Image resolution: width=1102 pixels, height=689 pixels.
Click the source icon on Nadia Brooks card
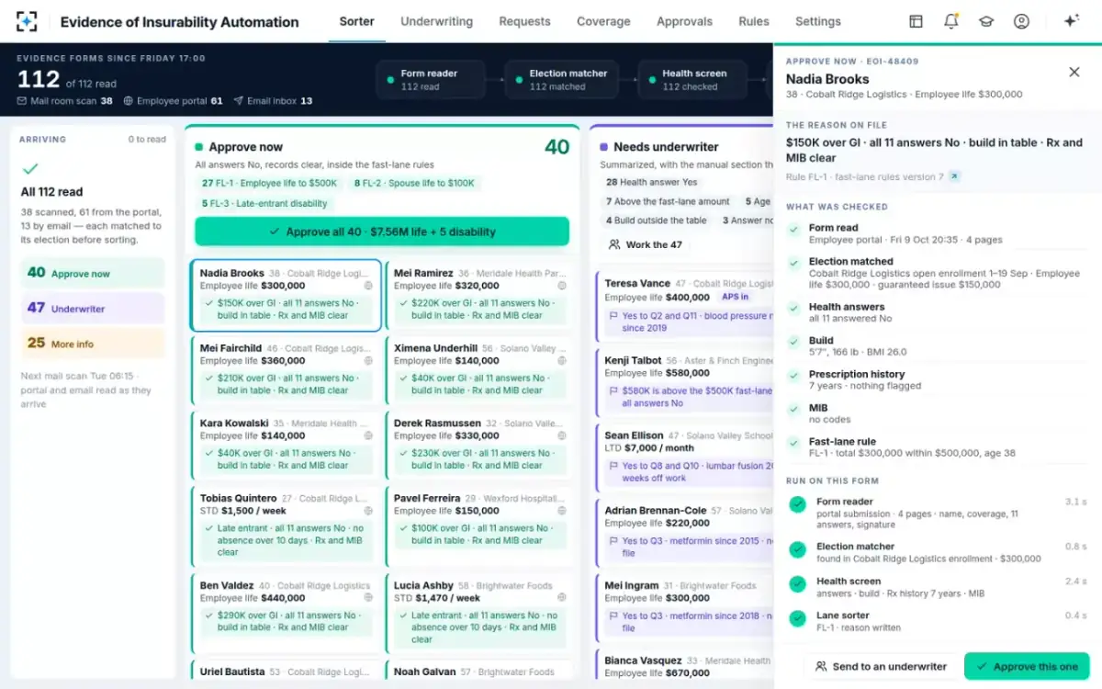coord(368,286)
